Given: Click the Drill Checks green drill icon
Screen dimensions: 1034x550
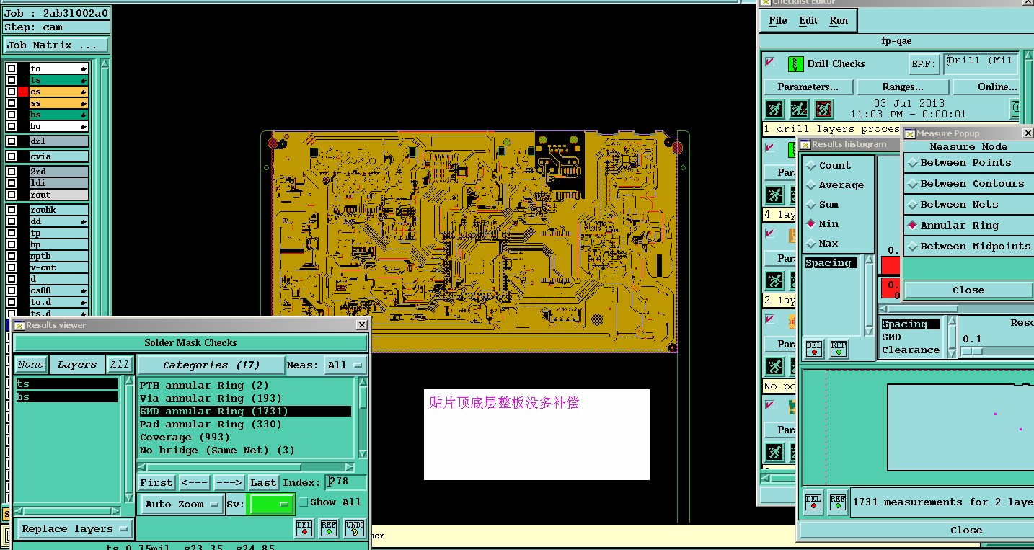Looking at the screenshot, I should coord(795,63).
